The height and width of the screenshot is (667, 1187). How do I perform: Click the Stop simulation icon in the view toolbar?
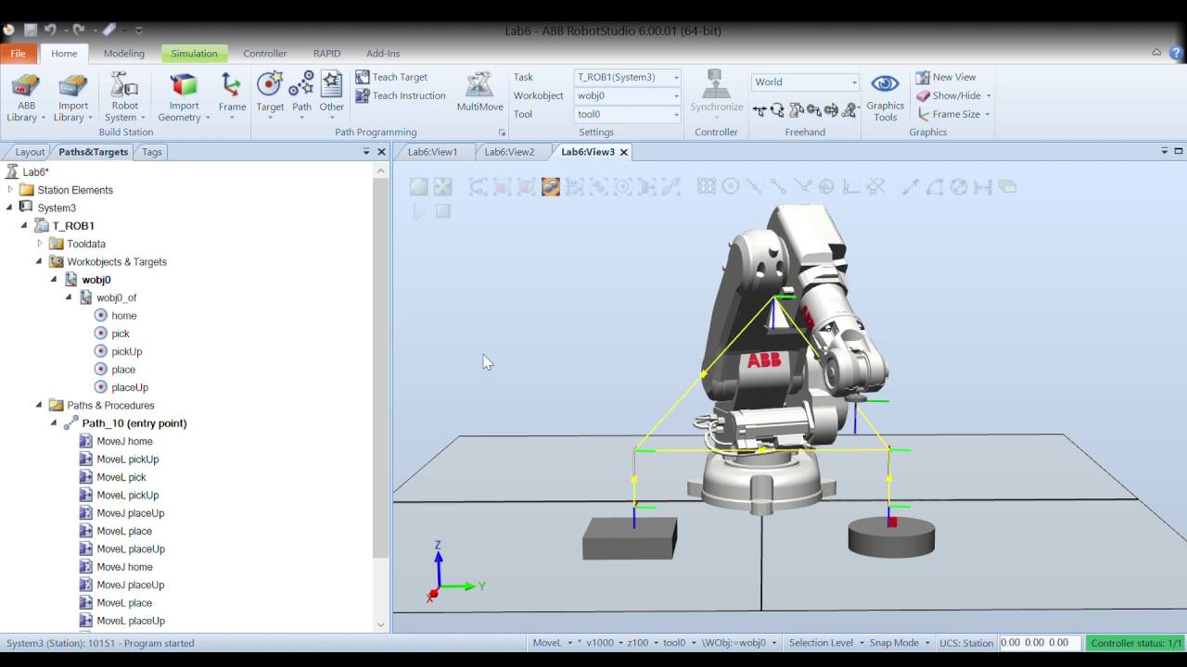(443, 211)
